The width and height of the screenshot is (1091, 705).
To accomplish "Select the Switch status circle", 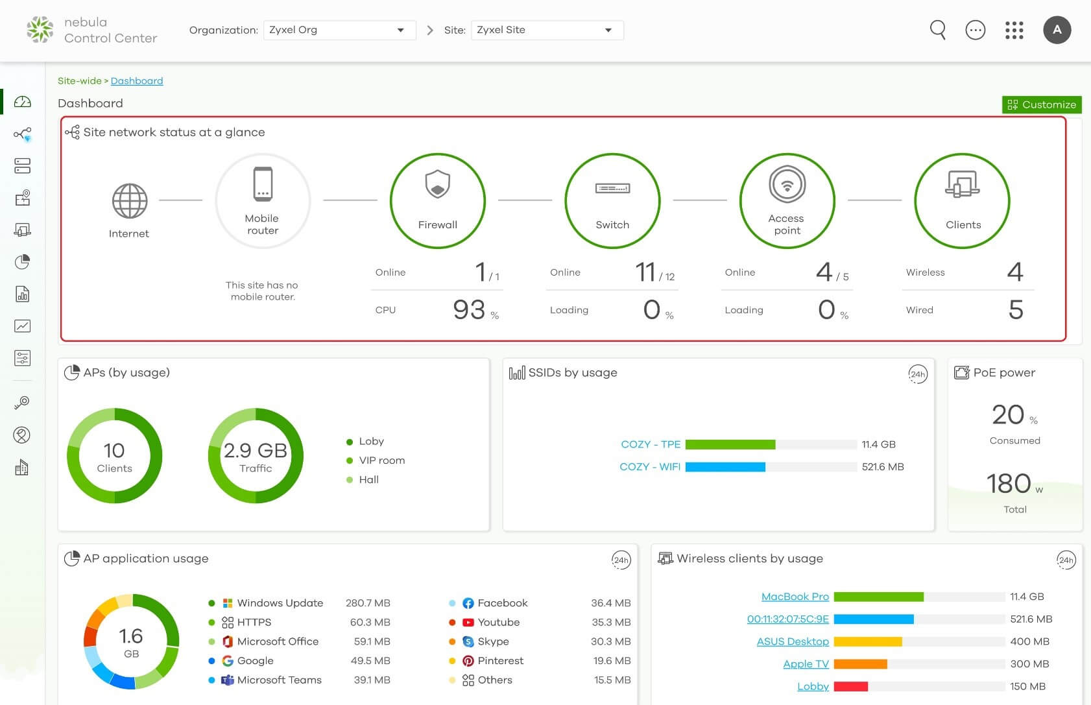I will (612, 200).
